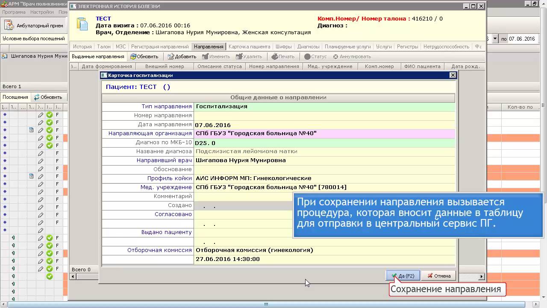This screenshot has width=547, height=308.
Task: Click the Добавить direction toolbar icon
Action: (171, 56)
